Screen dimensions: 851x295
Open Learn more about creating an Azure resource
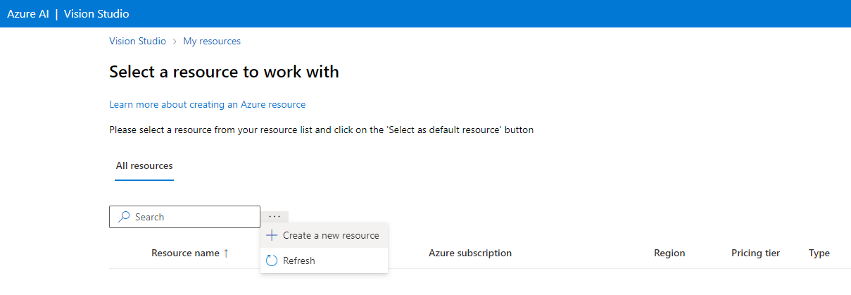pos(208,104)
